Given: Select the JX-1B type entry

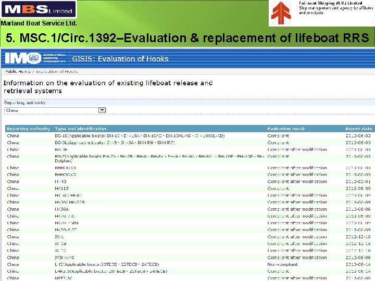Looking at the screenshot, I should [60, 244].
